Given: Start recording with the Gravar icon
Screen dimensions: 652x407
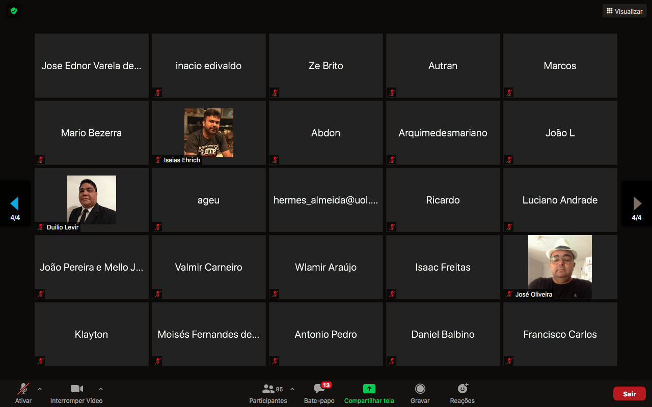Looking at the screenshot, I should (420, 389).
